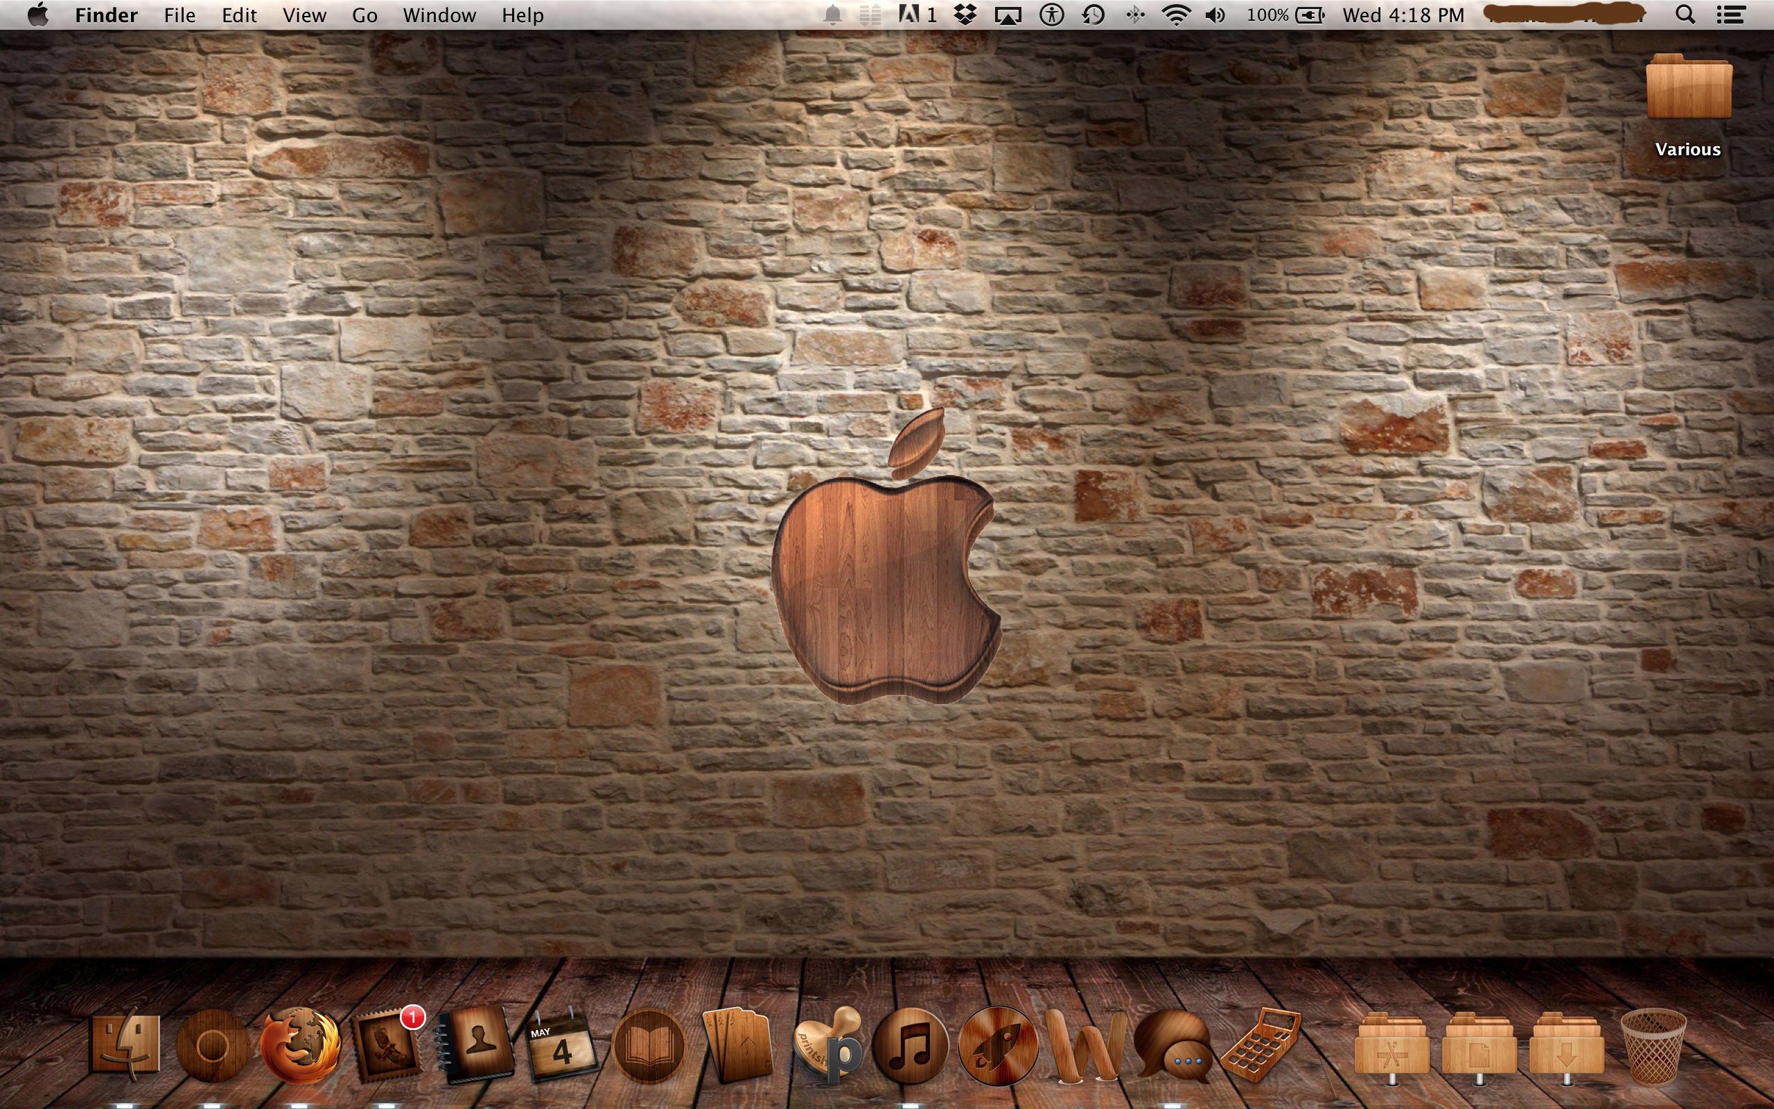Open iTunes music note icon
The image size is (1774, 1109).
point(911,1045)
